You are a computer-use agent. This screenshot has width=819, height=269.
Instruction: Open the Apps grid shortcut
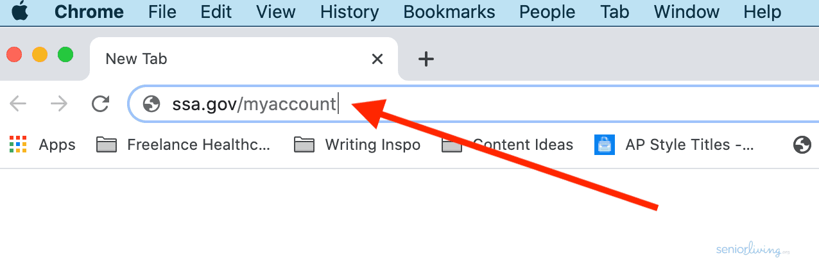[42, 145]
